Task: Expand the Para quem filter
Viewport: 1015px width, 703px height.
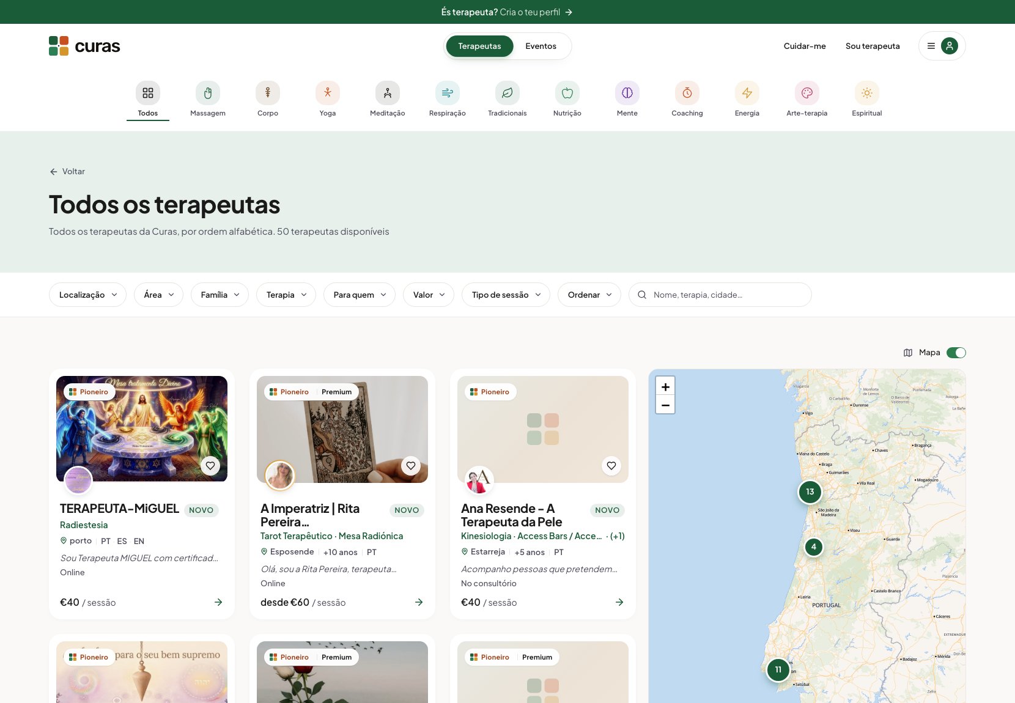Action: (x=360, y=295)
